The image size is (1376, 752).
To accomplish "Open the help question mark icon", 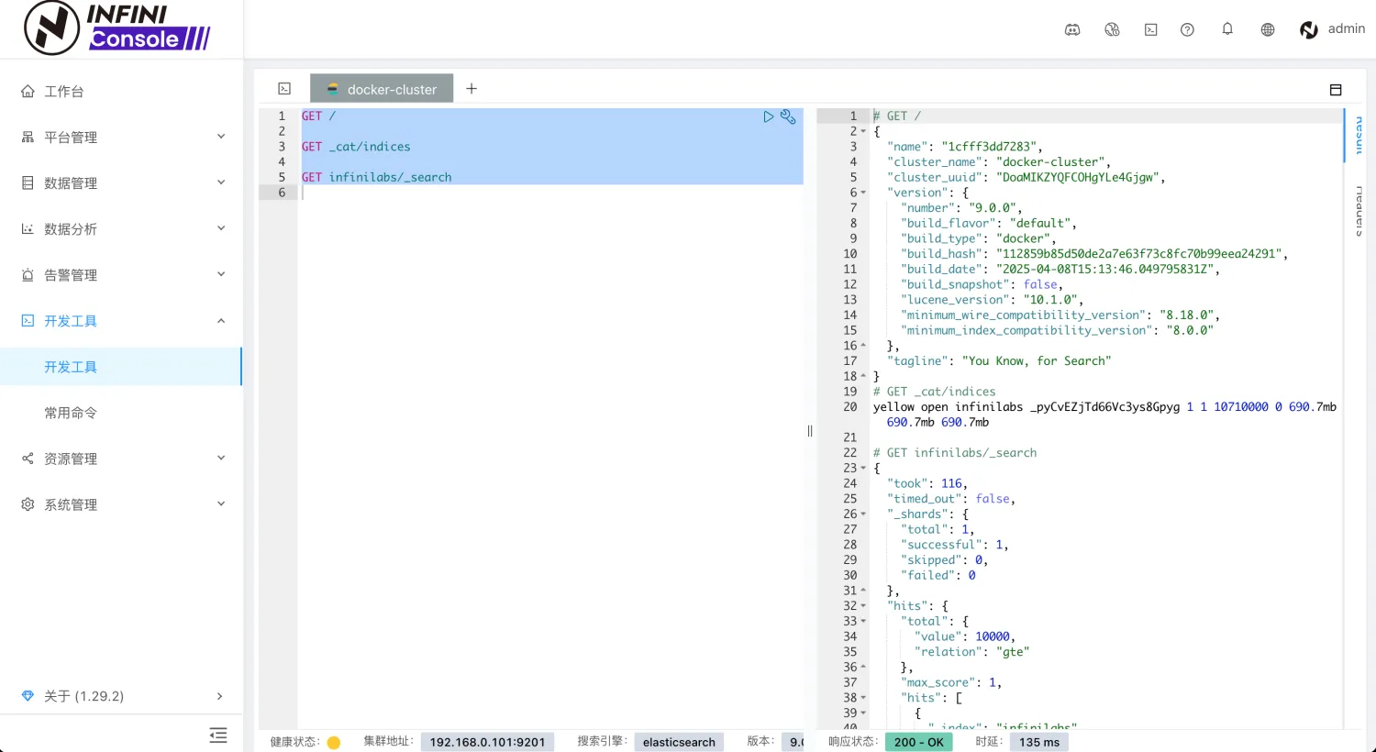I will [x=1187, y=29].
